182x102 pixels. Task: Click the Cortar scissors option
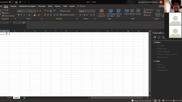pos(5,10)
